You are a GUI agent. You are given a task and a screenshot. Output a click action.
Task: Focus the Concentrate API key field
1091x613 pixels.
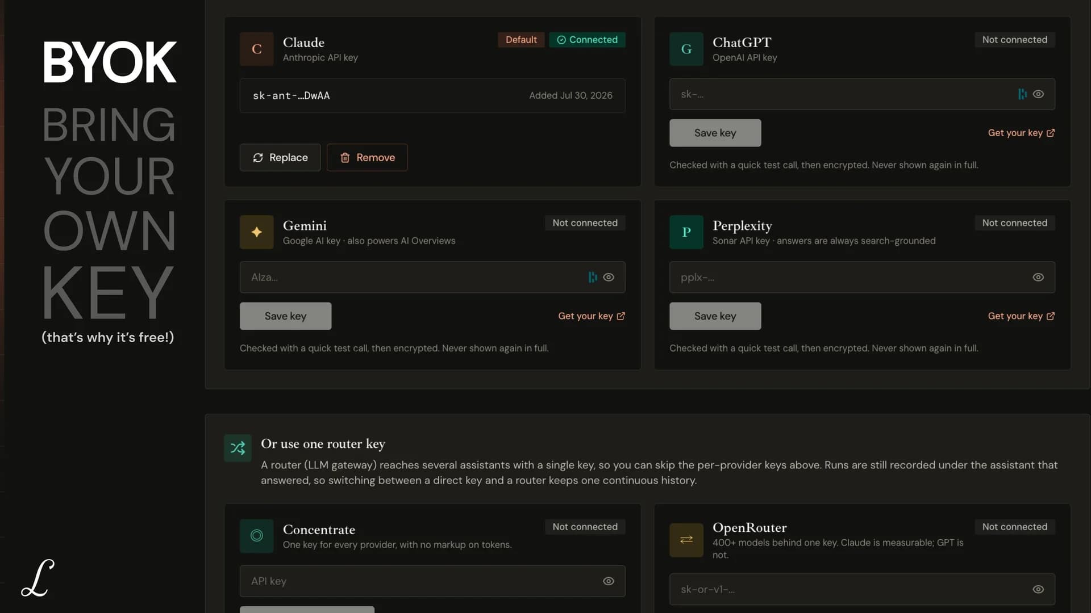432,581
